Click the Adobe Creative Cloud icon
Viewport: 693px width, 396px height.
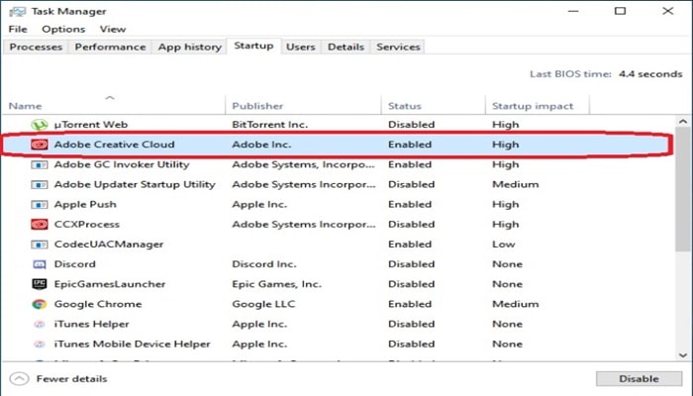click(x=40, y=145)
